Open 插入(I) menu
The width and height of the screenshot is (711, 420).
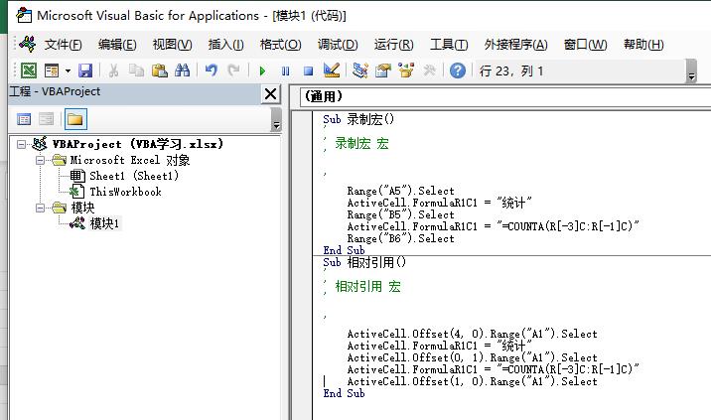pyautogui.click(x=225, y=45)
